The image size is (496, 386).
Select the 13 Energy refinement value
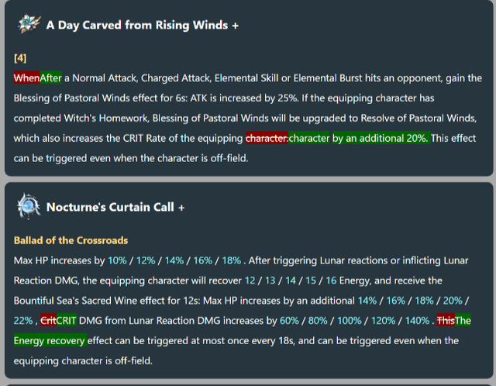point(271,280)
